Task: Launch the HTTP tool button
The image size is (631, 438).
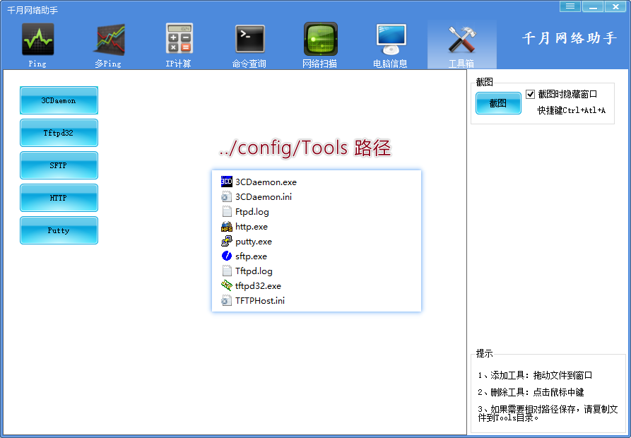Action: 59,198
